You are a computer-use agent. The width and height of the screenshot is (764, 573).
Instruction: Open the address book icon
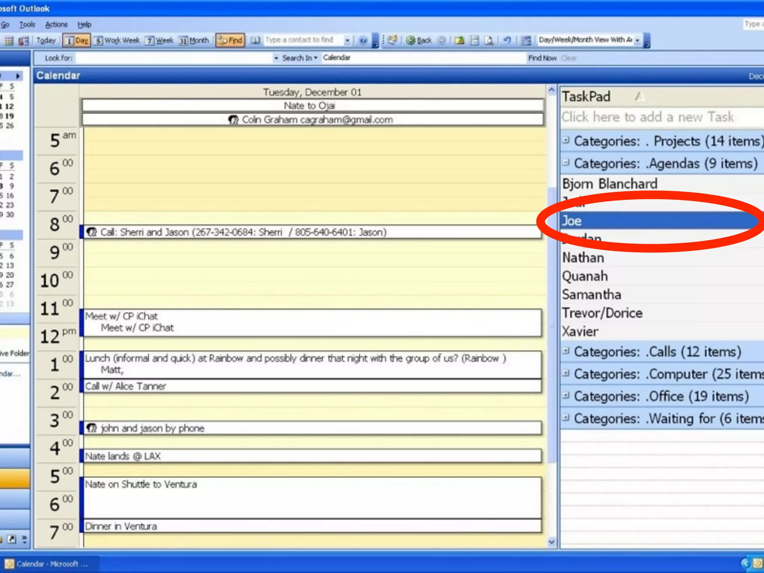pos(255,40)
